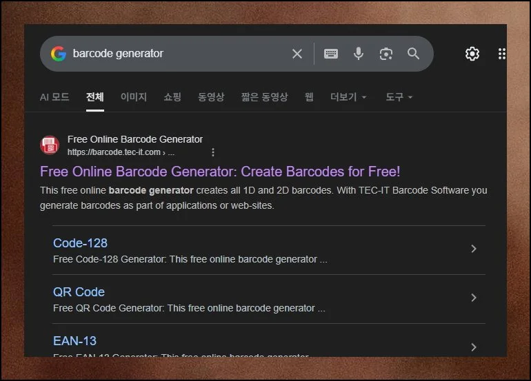
Task: Click into the barcode generator search field
Action: click(x=172, y=54)
